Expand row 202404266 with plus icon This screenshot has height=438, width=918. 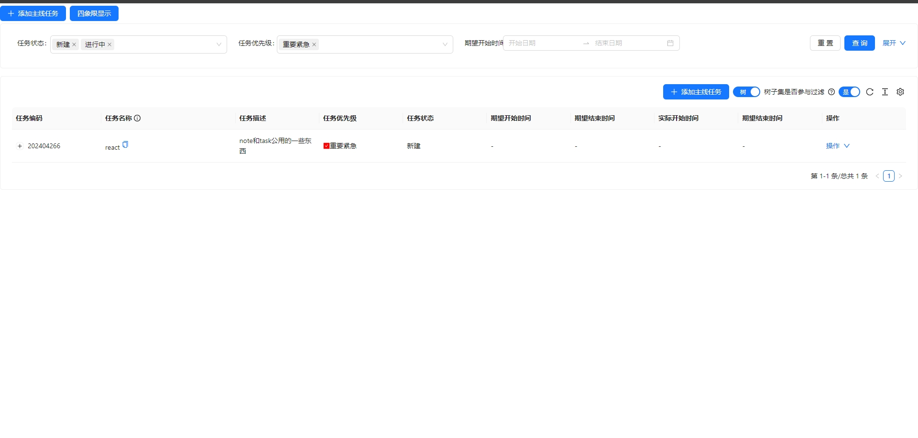(x=20, y=146)
